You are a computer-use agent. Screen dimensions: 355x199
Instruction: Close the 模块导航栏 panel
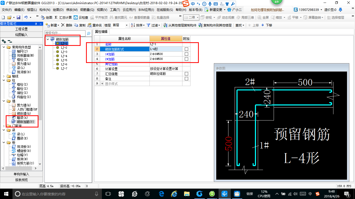tap(41, 24)
